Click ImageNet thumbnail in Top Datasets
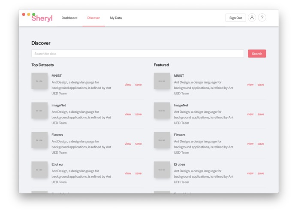The image size is (298, 212). point(39,110)
